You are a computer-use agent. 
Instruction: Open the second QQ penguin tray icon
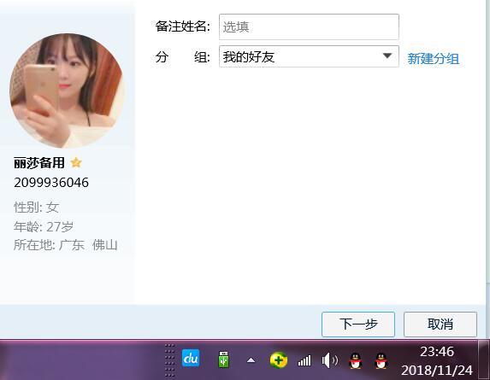coord(381,360)
